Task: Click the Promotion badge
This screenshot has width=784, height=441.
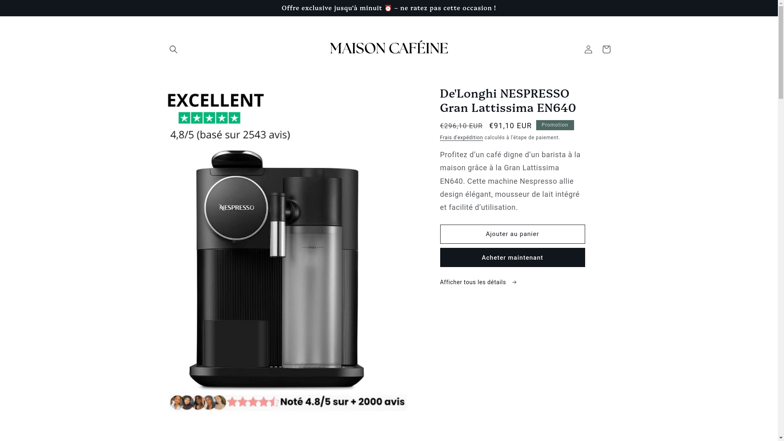Action: click(555, 125)
